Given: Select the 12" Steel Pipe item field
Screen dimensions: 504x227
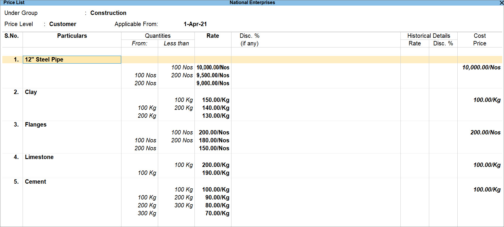Looking at the screenshot, I should click(72, 59).
